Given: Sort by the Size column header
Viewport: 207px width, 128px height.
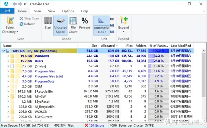Looking at the screenshot, I should tap(88, 46).
